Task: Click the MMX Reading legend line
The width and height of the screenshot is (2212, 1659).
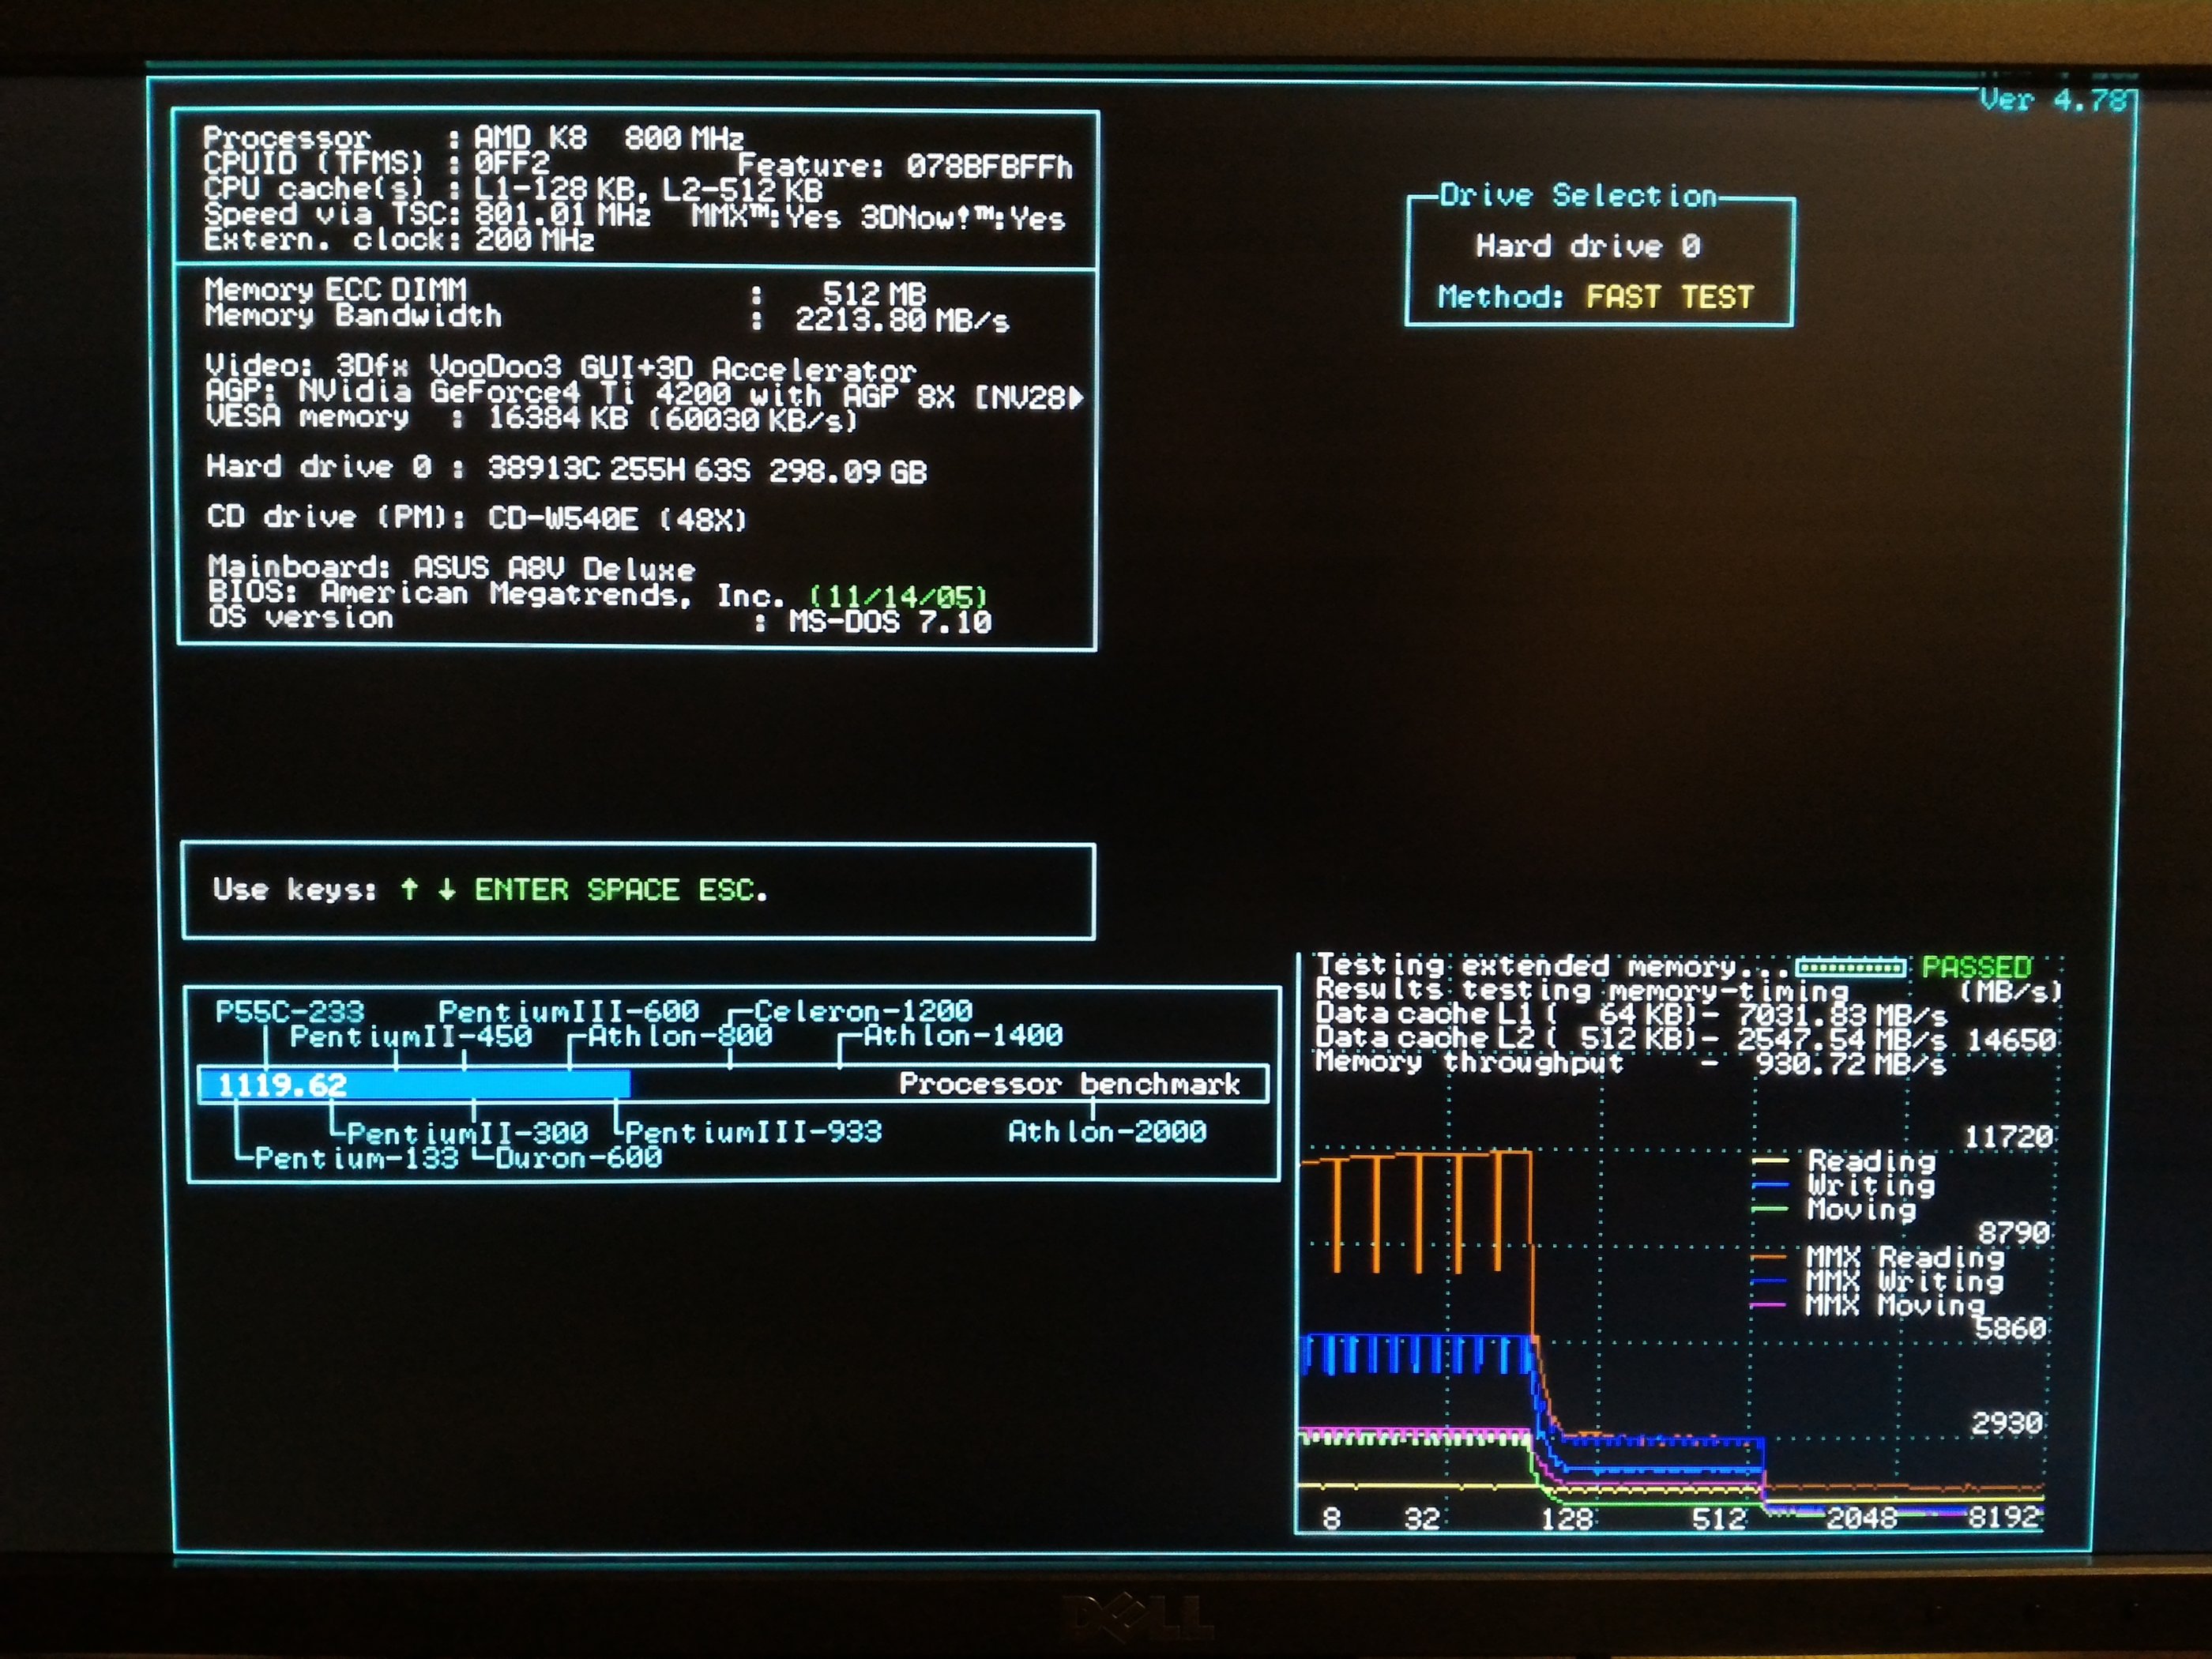Action: point(1768,1257)
